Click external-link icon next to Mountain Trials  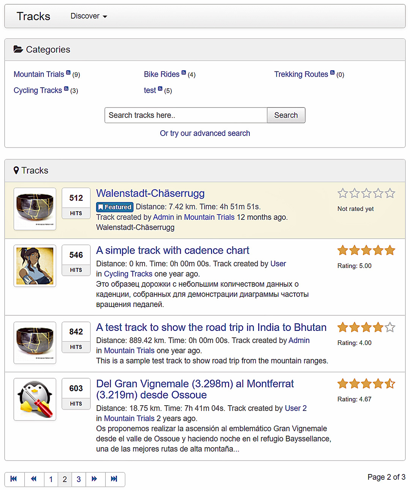pos(68,71)
